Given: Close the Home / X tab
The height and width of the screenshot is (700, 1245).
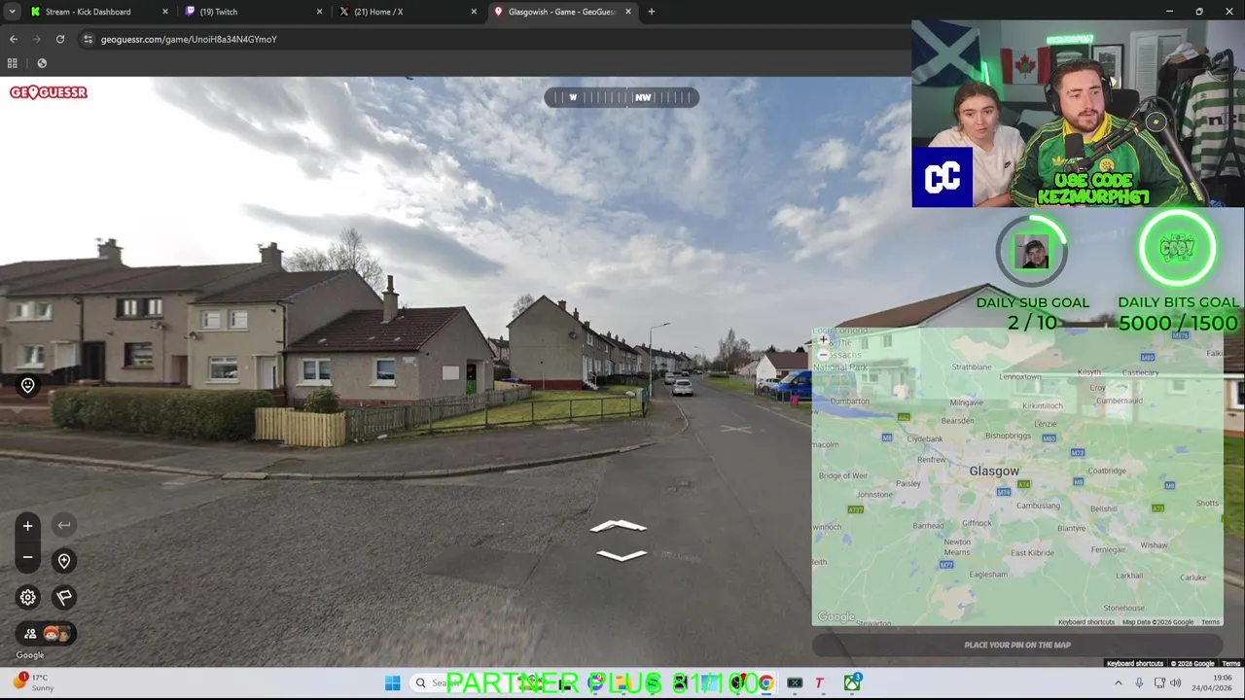Looking at the screenshot, I should click(x=474, y=12).
